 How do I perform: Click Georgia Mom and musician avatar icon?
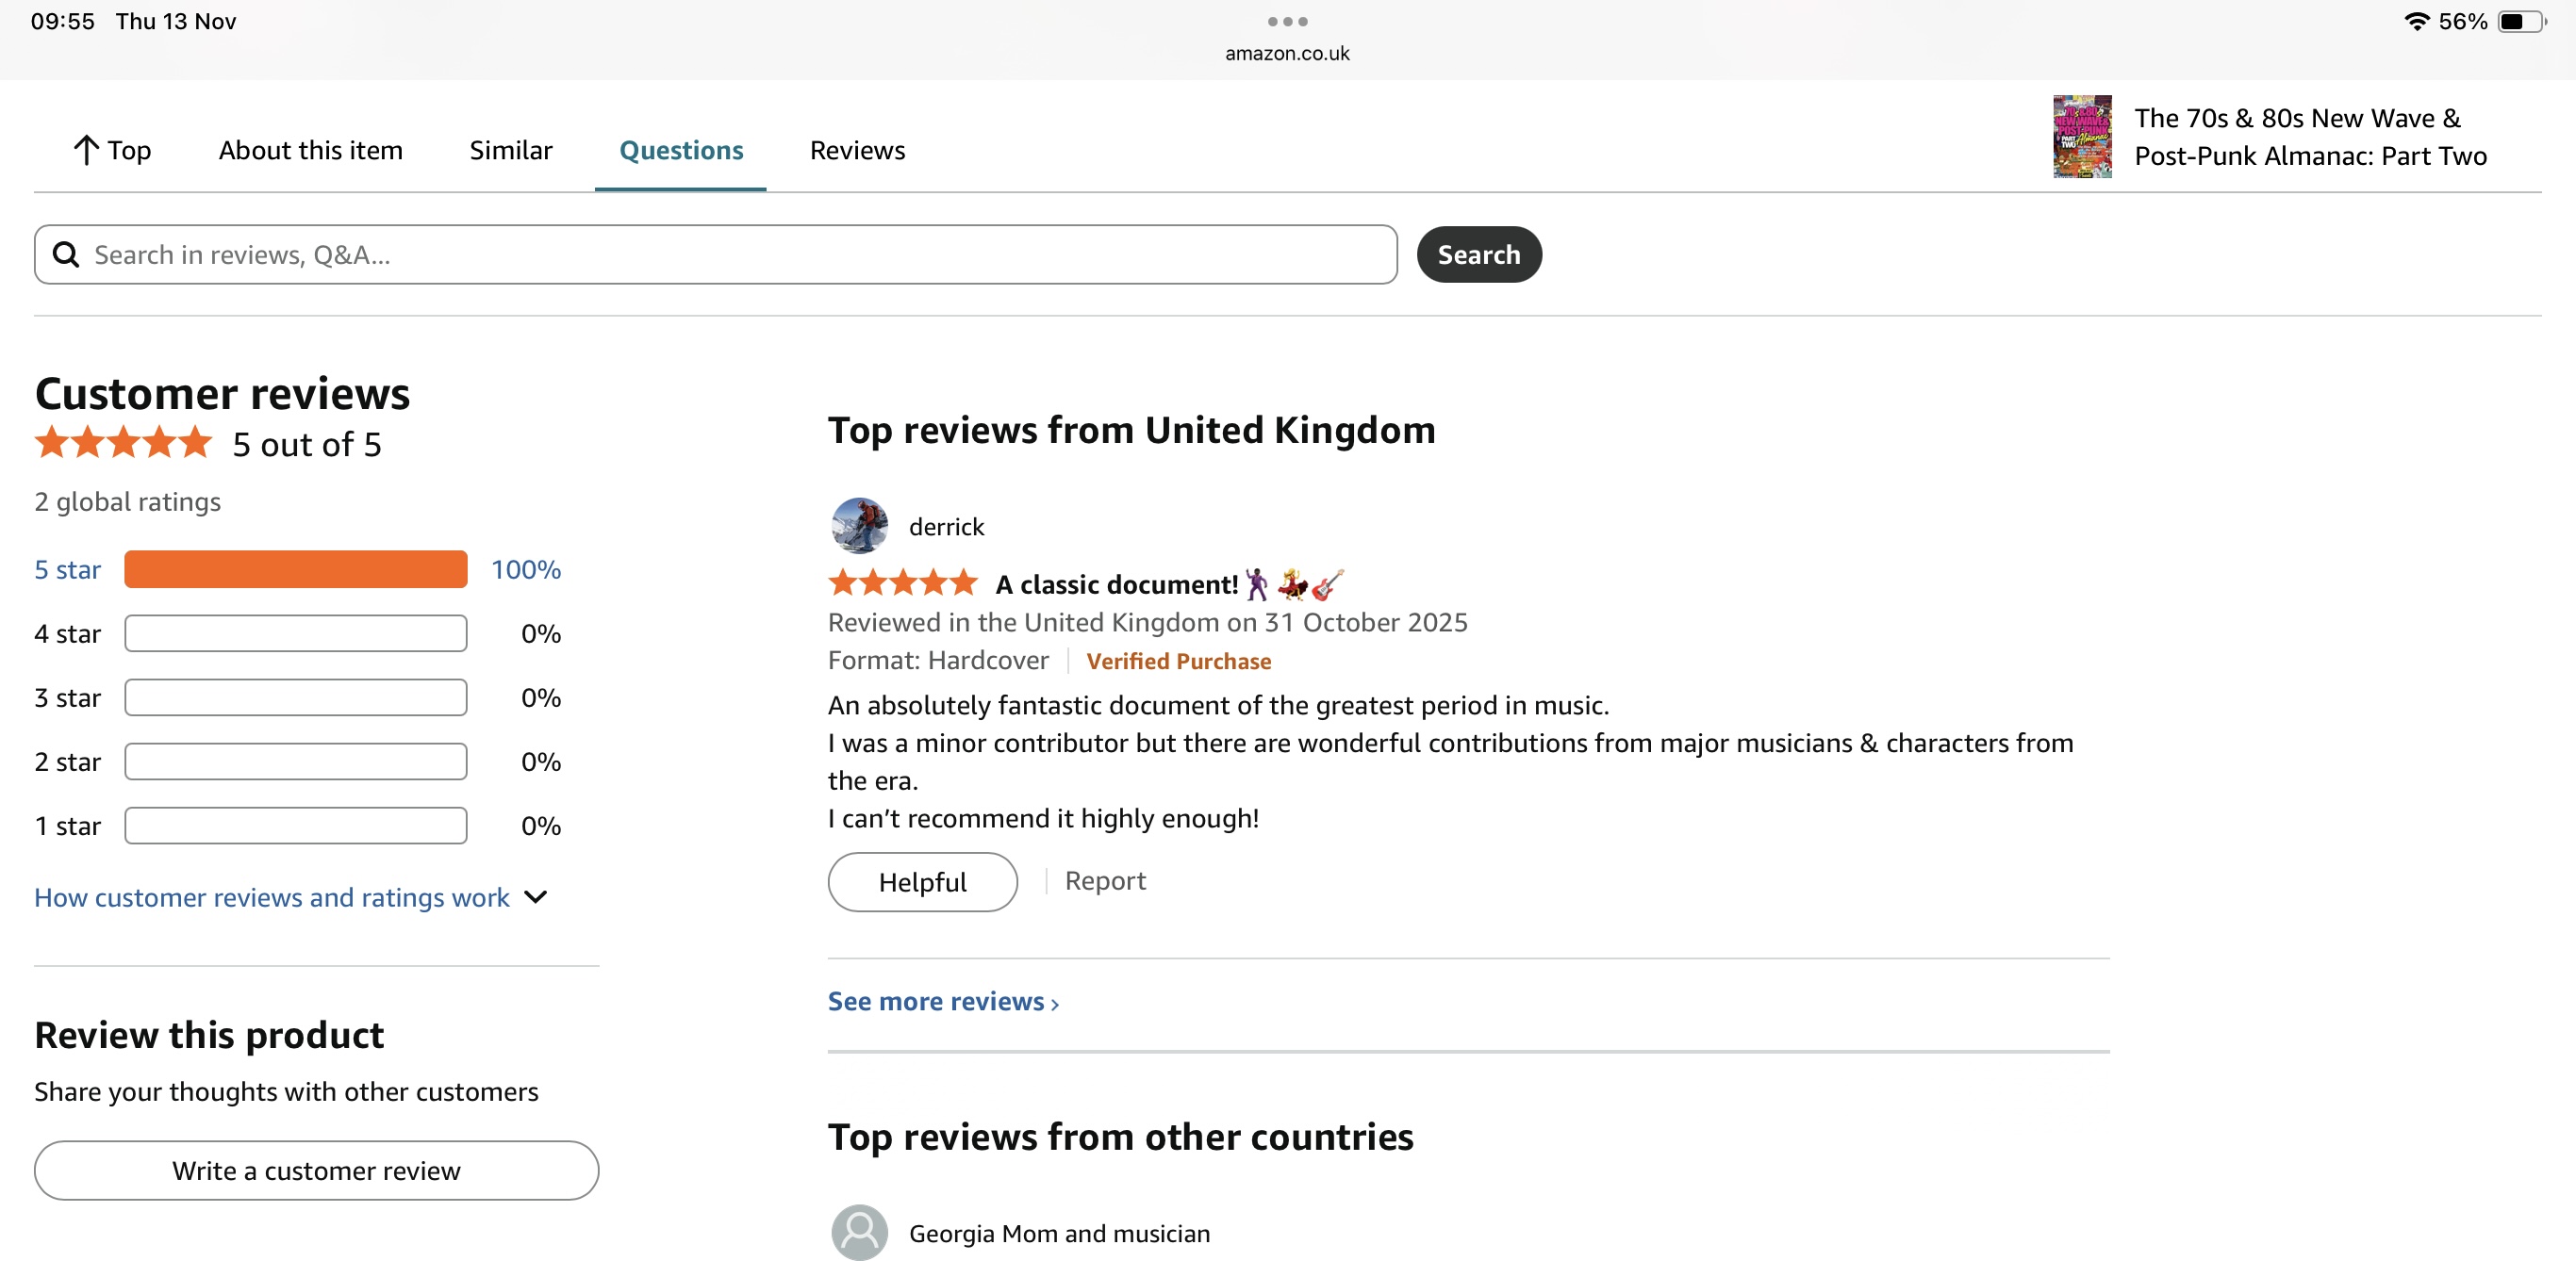[859, 1232]
